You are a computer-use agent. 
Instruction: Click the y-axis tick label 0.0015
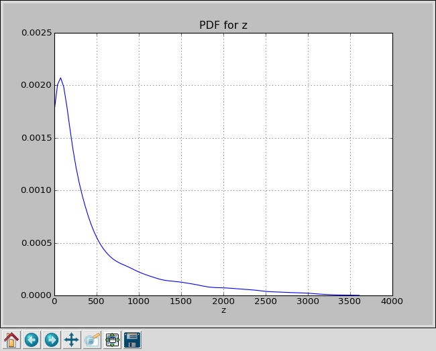37,138
